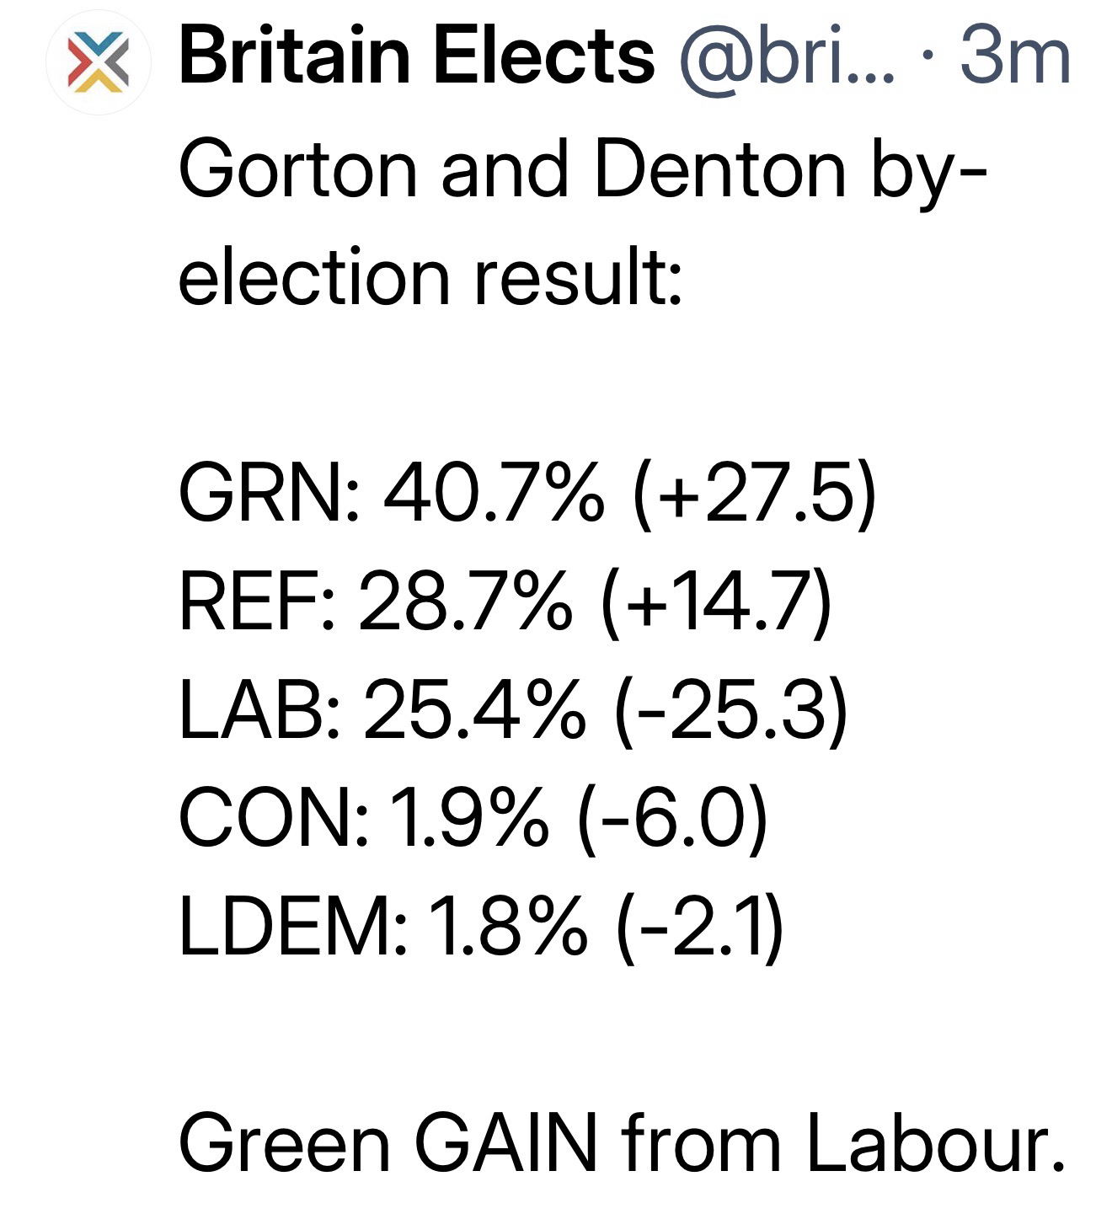Click the "Gorton and Denton by-" headline text
Viewport: 1112px width, 1219px height.
[x=581, y=170]
